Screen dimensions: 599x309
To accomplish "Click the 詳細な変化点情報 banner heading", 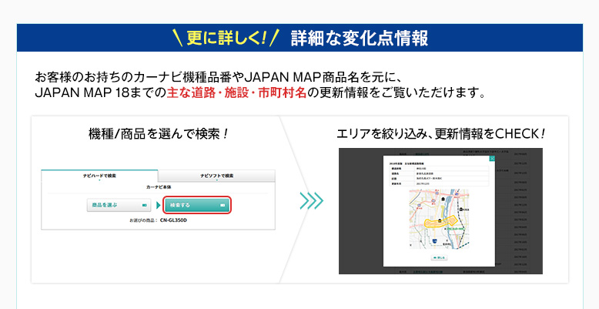I will [x=360, y=39].
